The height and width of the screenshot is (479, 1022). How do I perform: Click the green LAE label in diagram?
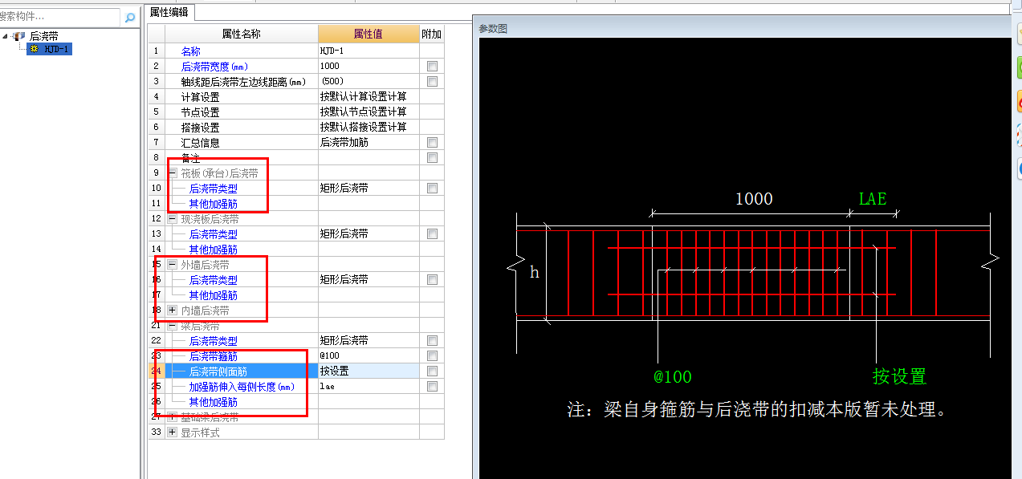point(873,198)
